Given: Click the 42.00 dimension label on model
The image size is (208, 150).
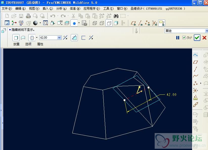Looking at the screenshot, I should click(172, 95).
